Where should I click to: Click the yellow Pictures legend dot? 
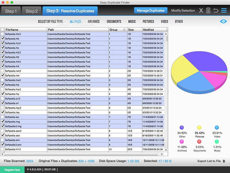199,127
